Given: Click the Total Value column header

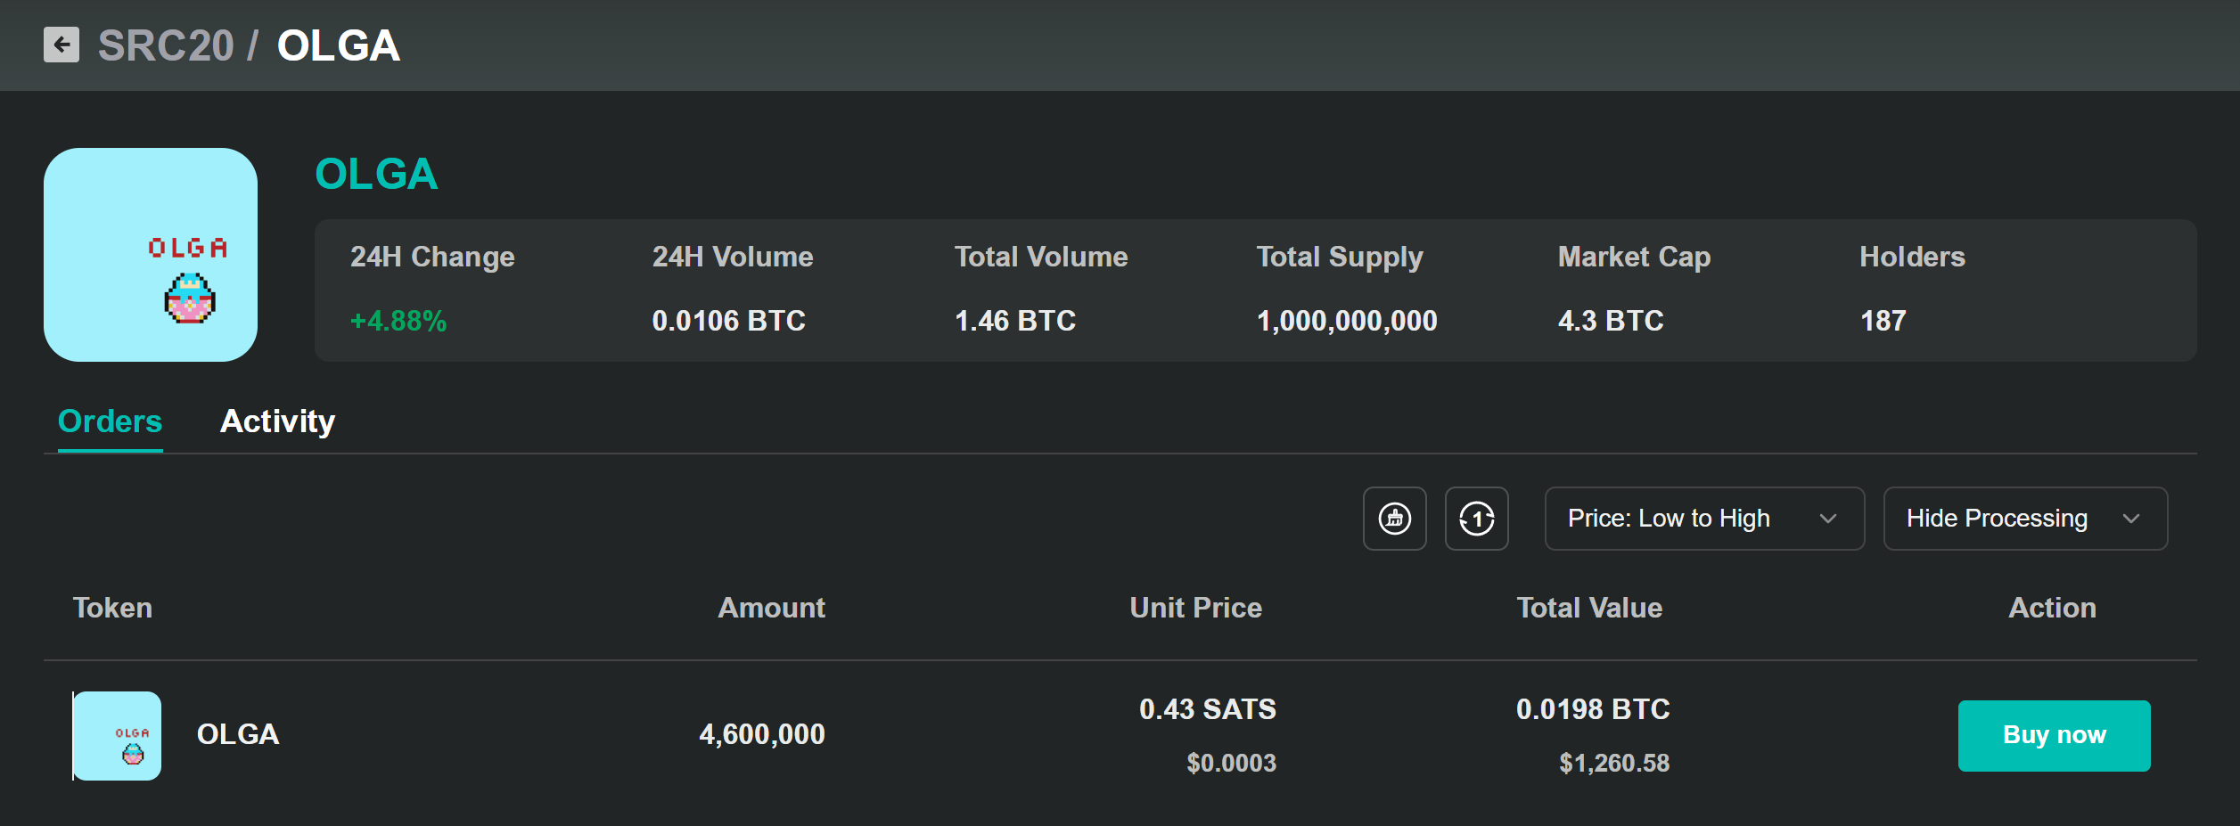Looking at the screenshot, I should pyautogui.click(x=1589, y=608).
